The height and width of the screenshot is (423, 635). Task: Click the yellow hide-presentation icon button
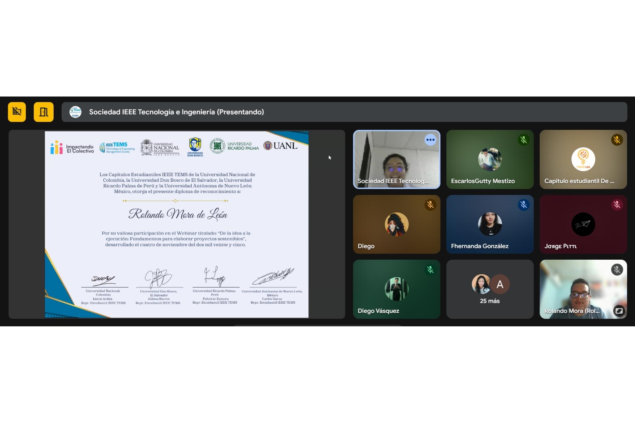pyautogui.click(x=17, y=112)
